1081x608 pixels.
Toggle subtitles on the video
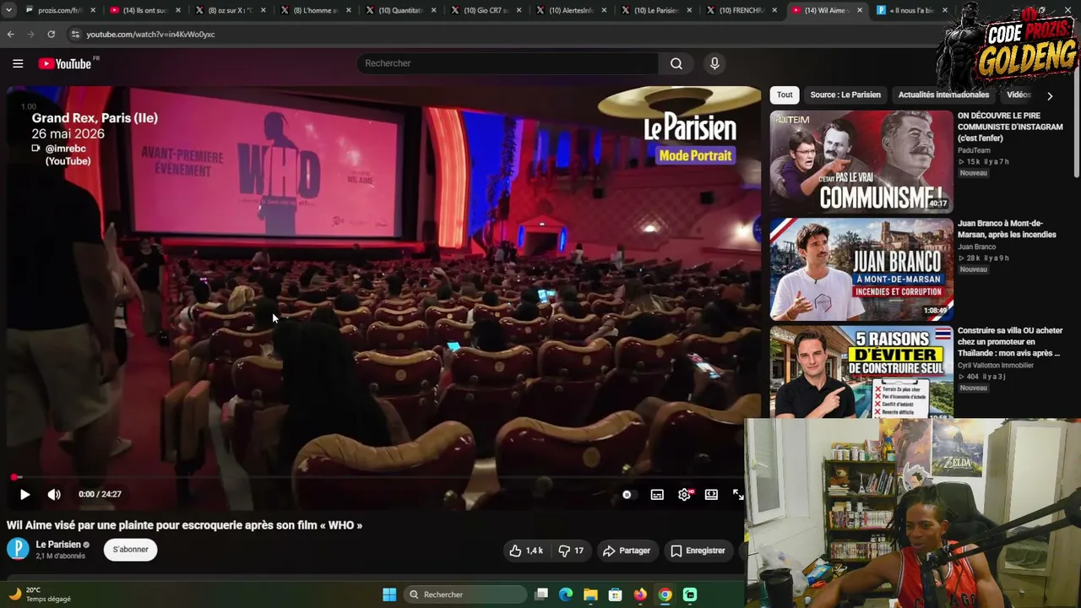pyautogui.click(x=657, y=495)
